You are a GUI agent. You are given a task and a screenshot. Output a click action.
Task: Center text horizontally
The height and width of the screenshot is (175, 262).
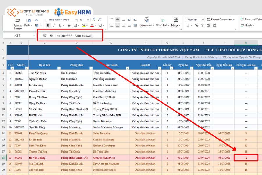(x=118, y=25)
